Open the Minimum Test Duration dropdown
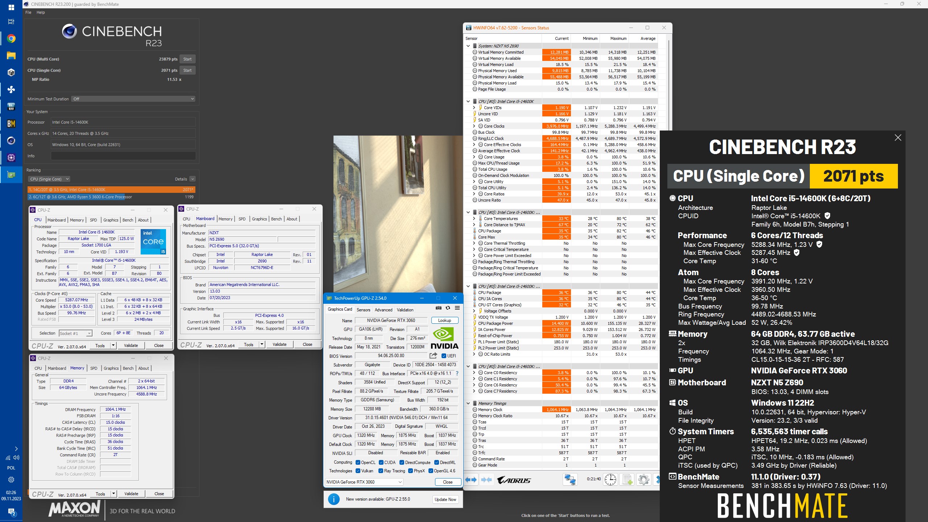This screenshot has height=522, width=928. pyautogui.click(x=133, y=99)
